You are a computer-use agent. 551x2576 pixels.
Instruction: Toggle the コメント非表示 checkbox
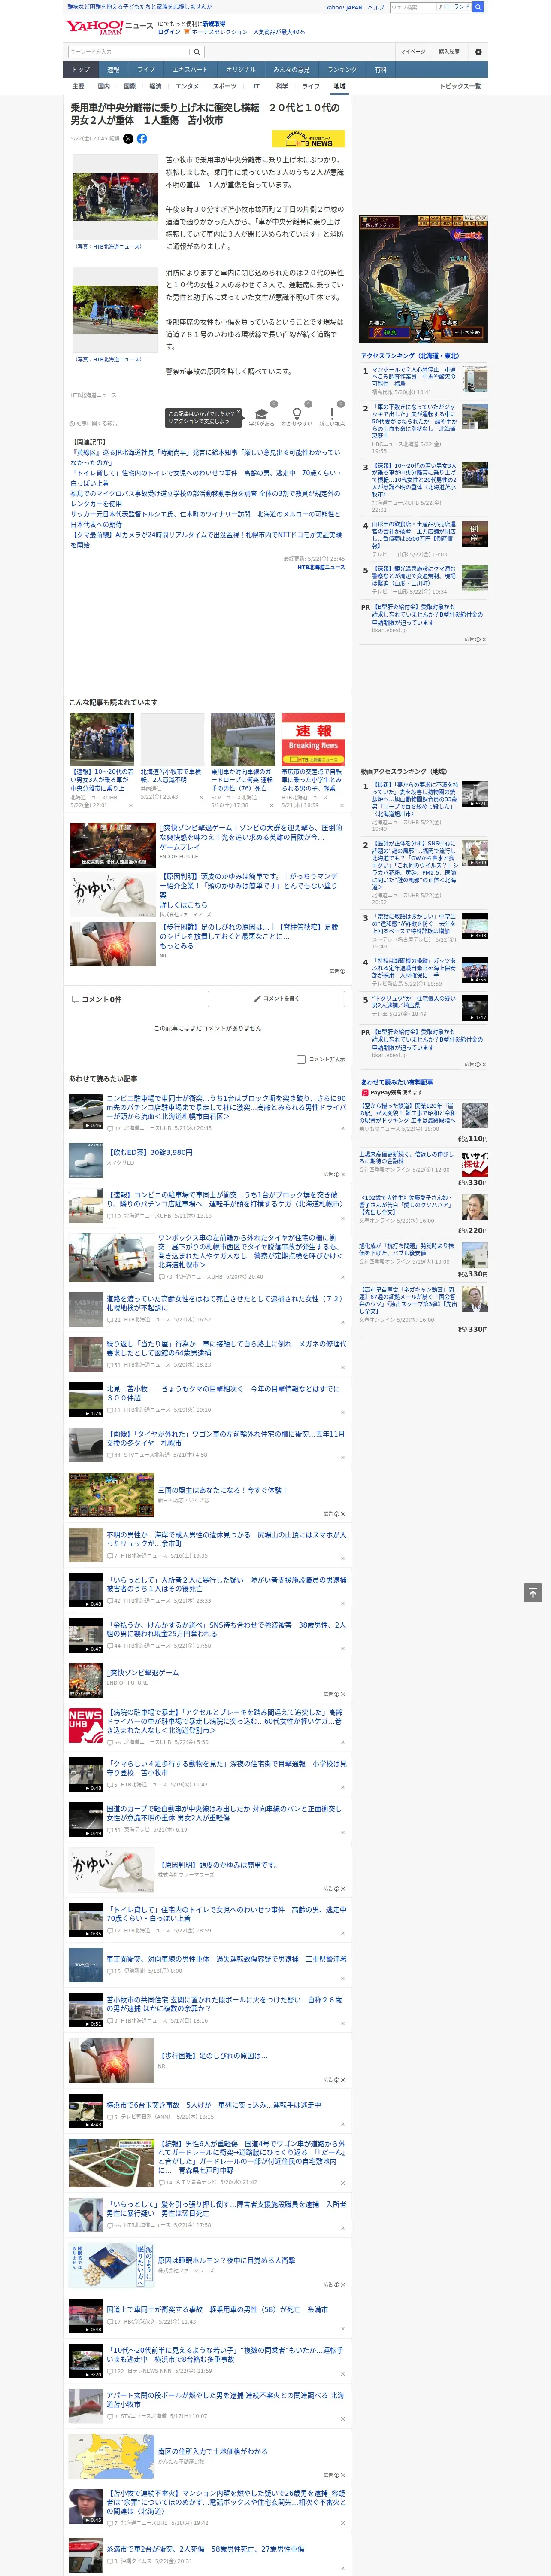pos(301,1059)
